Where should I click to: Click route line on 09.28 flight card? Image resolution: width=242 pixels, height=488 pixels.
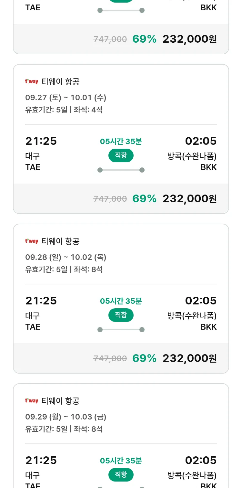coord(121,330)
